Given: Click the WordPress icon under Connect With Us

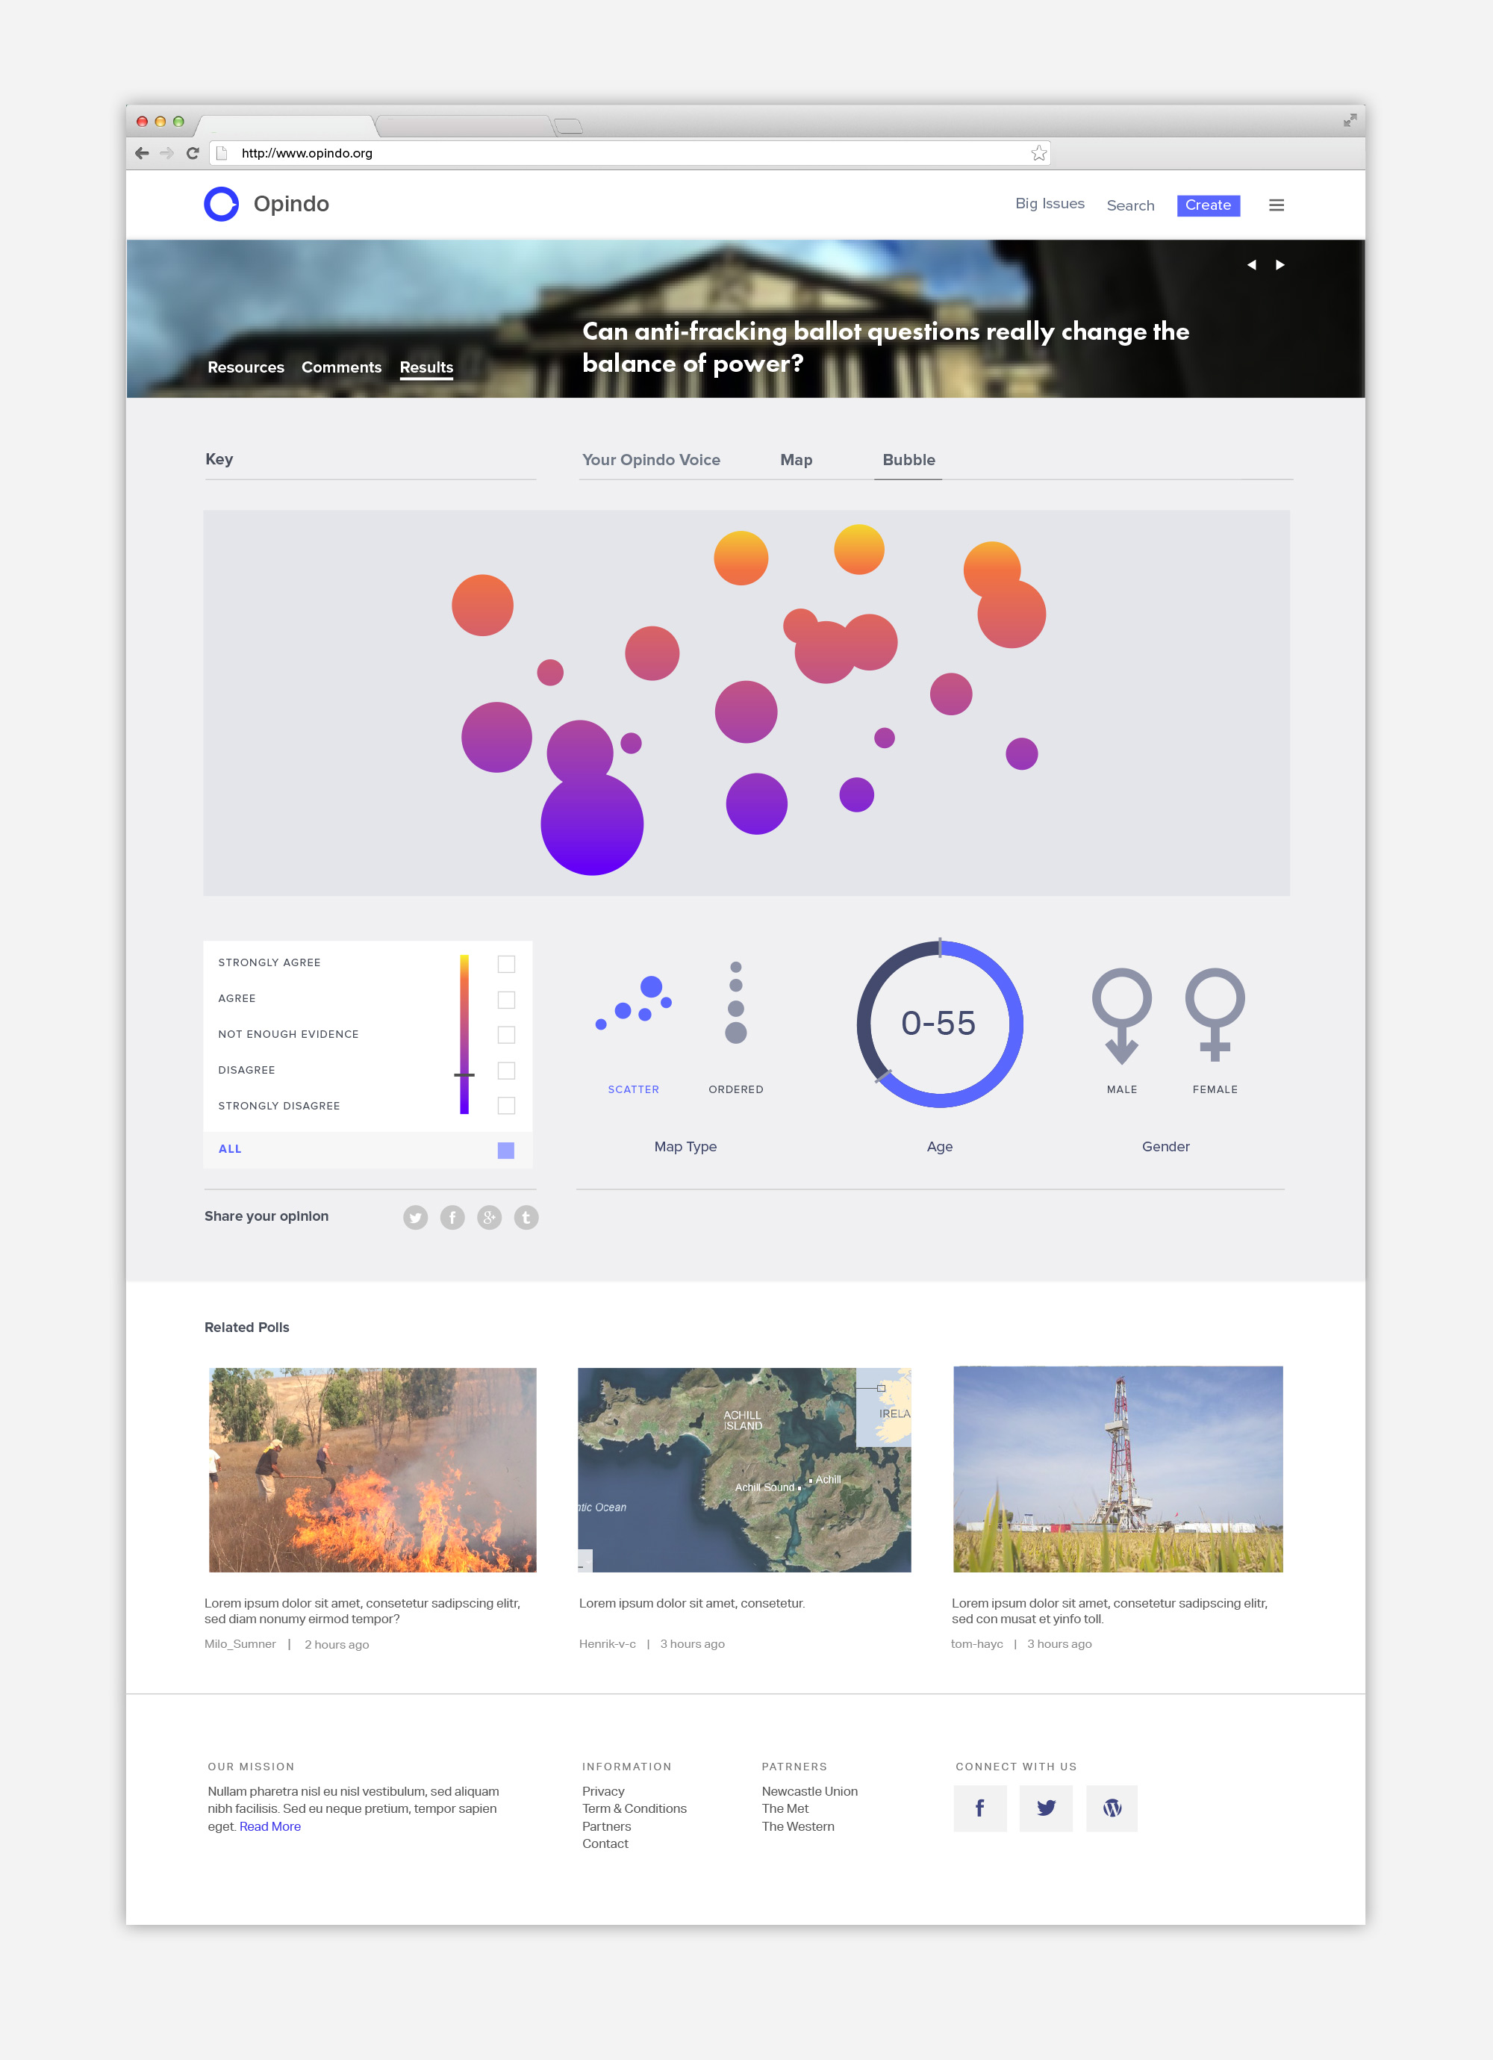Looking at the screenshot, I should click(1112, 1808).
